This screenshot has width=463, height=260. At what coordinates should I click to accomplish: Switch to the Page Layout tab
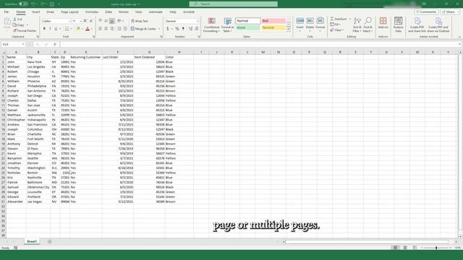69,12
